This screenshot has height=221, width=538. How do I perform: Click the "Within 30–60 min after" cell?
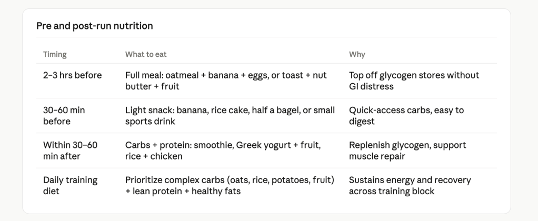click(70, 150)
